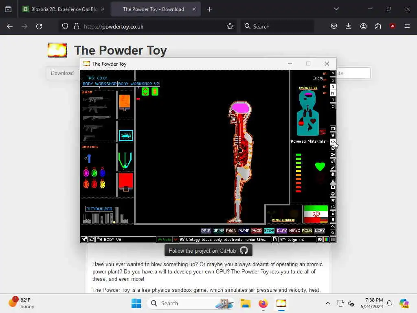
Task: Toggle the simulation pause button
Action: tap(333, 240)
